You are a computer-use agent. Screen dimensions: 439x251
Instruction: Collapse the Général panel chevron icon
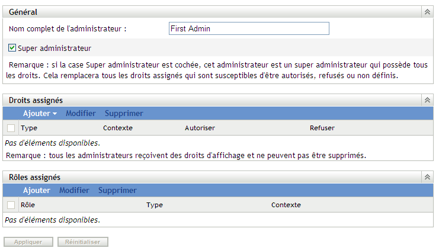[426, 12]
